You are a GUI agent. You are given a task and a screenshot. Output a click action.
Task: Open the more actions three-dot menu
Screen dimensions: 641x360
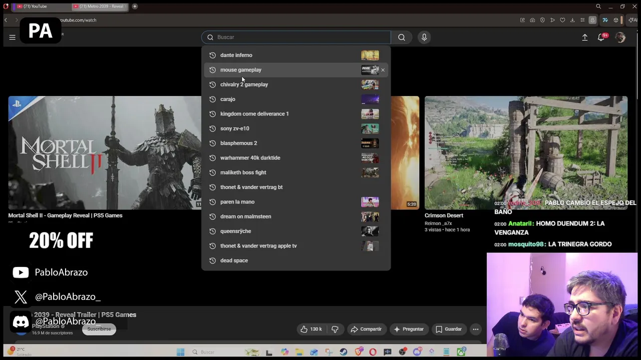pos(476,329)
